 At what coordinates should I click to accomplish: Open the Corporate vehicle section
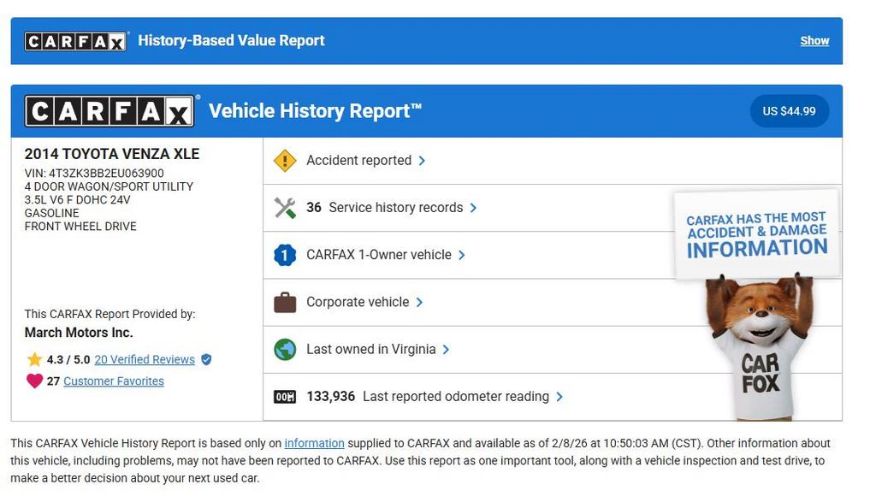(x=358, y=302)
